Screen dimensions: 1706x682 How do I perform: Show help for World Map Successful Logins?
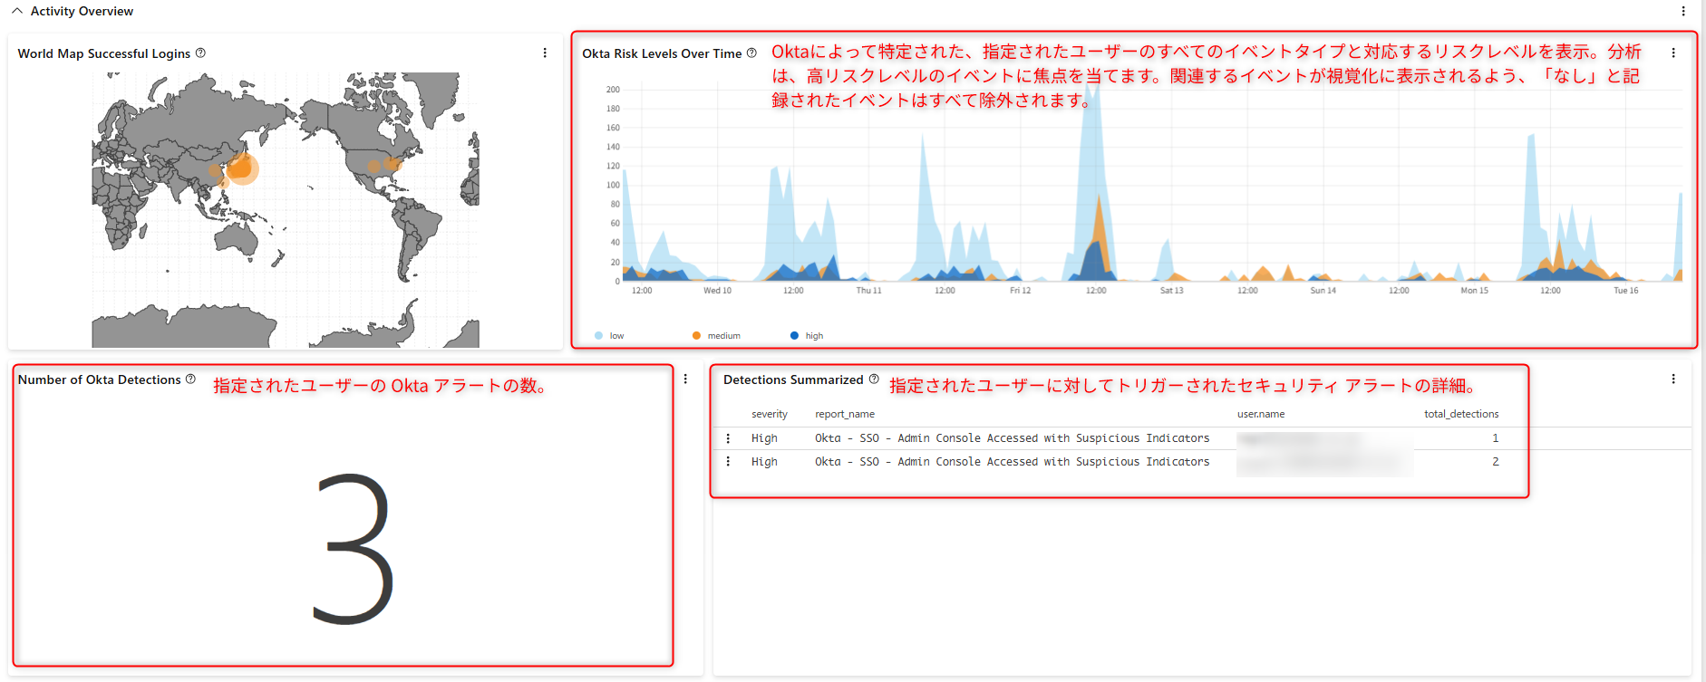(x=200, y=53)
